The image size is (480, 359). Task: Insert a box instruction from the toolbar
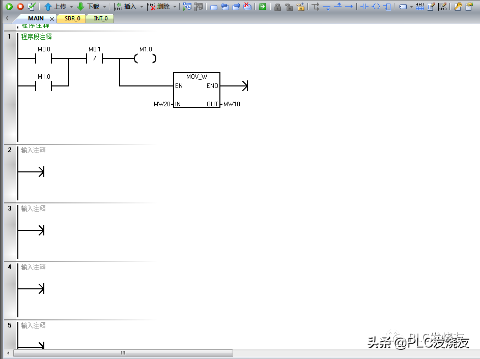tap(387, 7)
